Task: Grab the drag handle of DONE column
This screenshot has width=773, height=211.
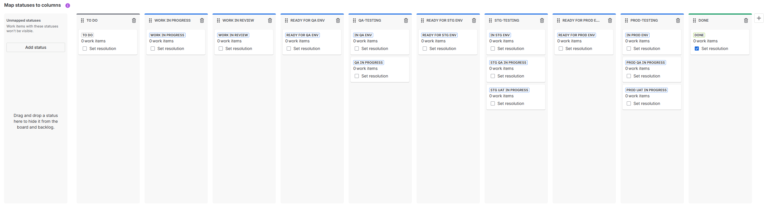Action: pyautogui.click(x=694, y=20)
